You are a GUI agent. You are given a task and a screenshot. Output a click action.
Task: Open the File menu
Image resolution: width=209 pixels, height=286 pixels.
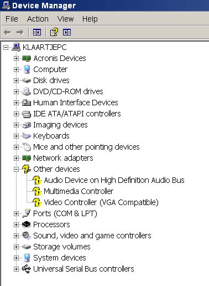coord(12,19)
